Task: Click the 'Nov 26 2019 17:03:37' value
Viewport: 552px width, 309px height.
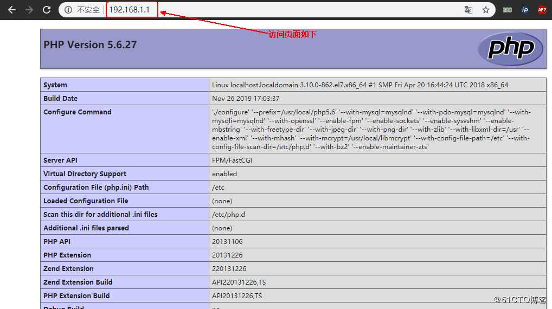Action: tap(246, 99)
